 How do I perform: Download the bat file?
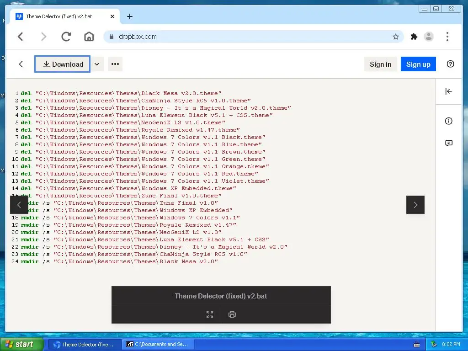(x=62, y=64)
